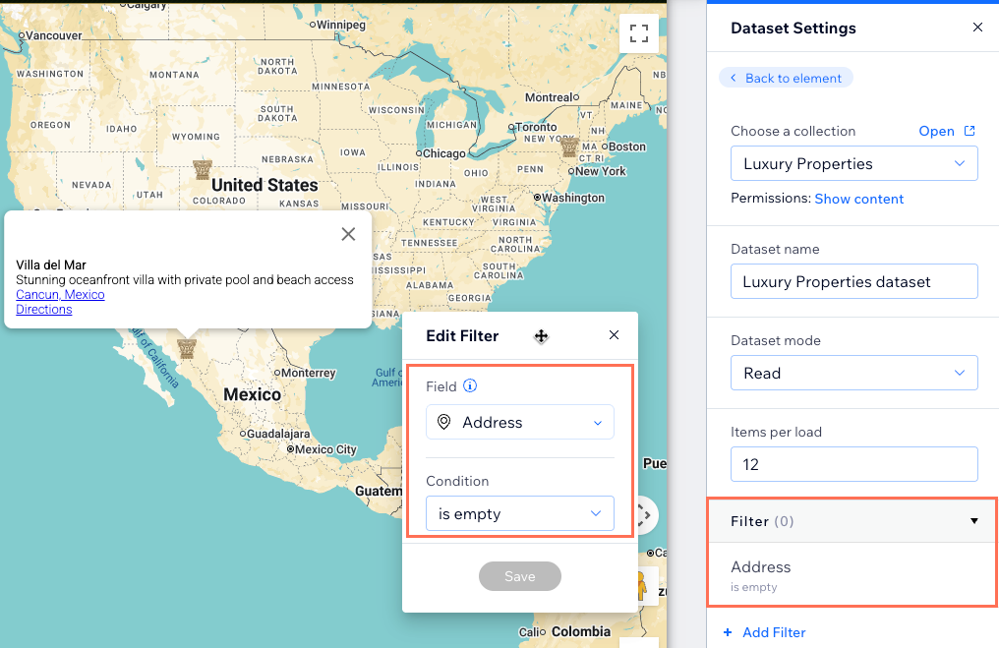The image size is (999, 648).
Task: Toggle fullscreen view of the map
Action: [x=639, y=33]
